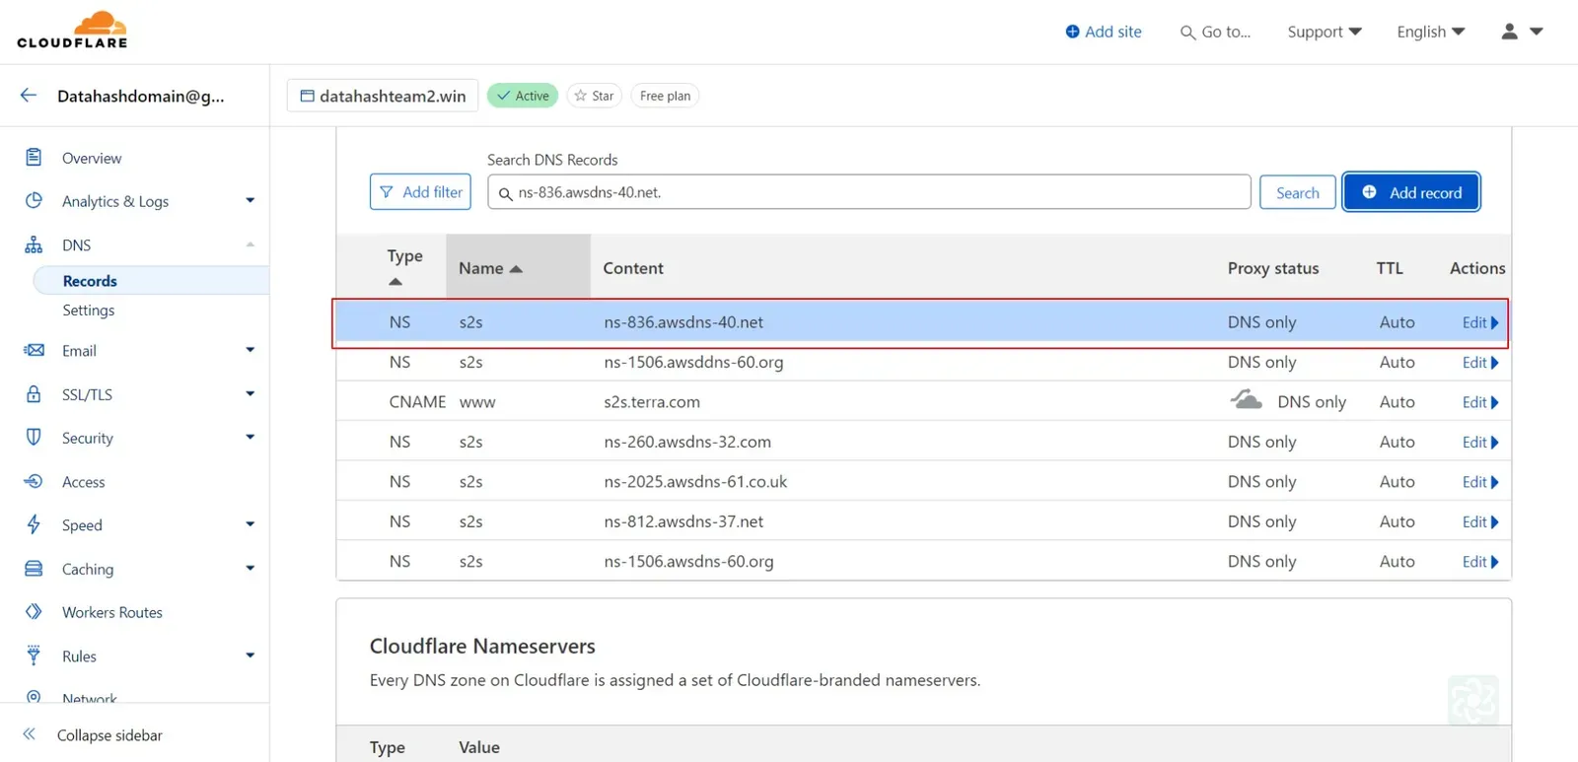The image size is (1578, 762).
Task: Click the datahashteam2.win domain selector
Action: [x=383, y=96]
